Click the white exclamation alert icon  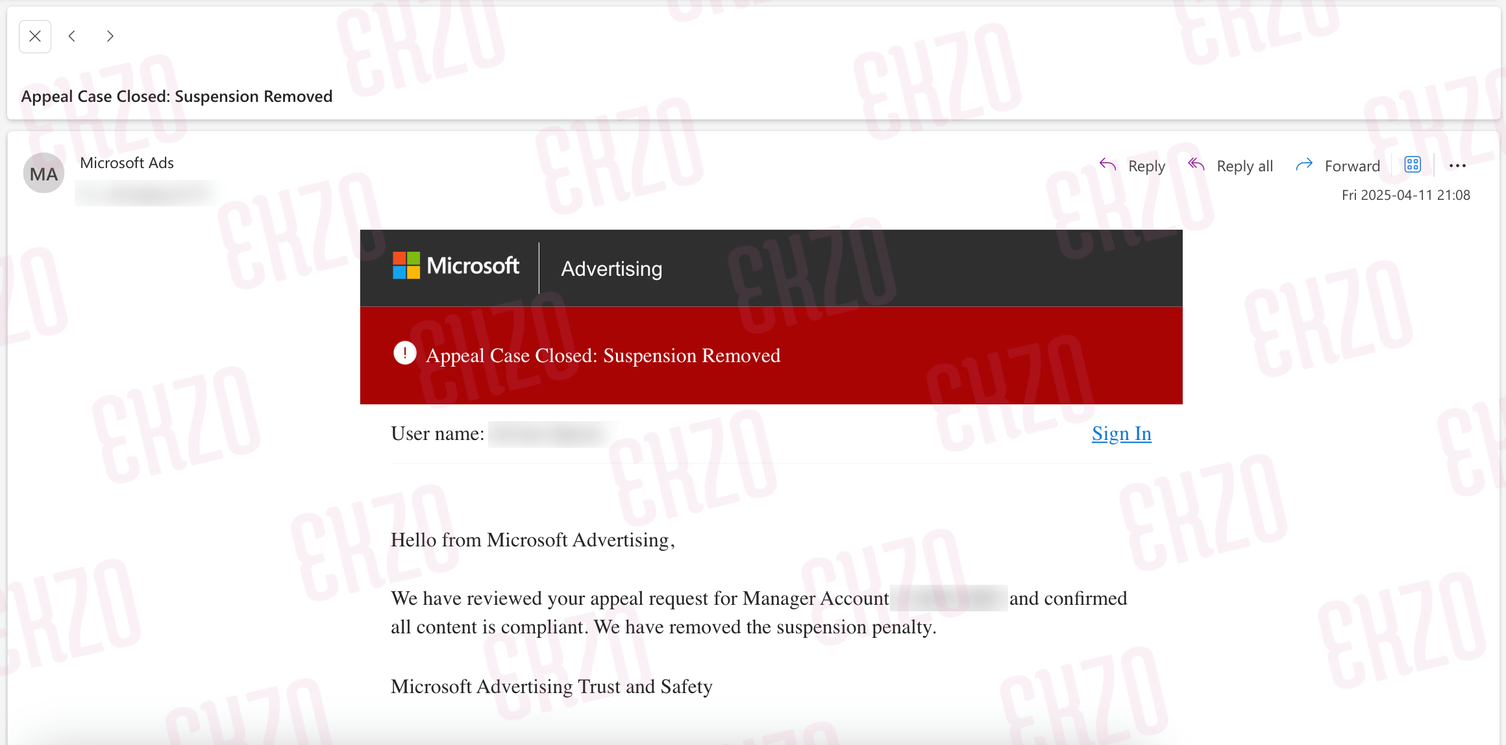405,353
